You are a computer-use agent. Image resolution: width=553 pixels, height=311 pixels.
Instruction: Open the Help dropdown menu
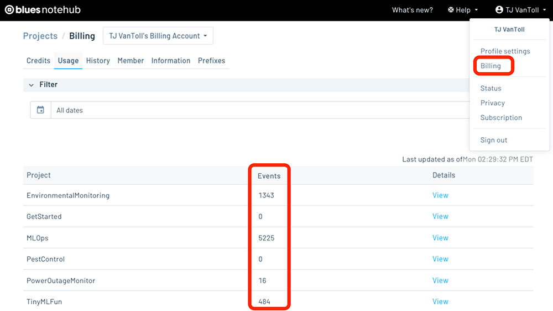(x=463, y=10)
